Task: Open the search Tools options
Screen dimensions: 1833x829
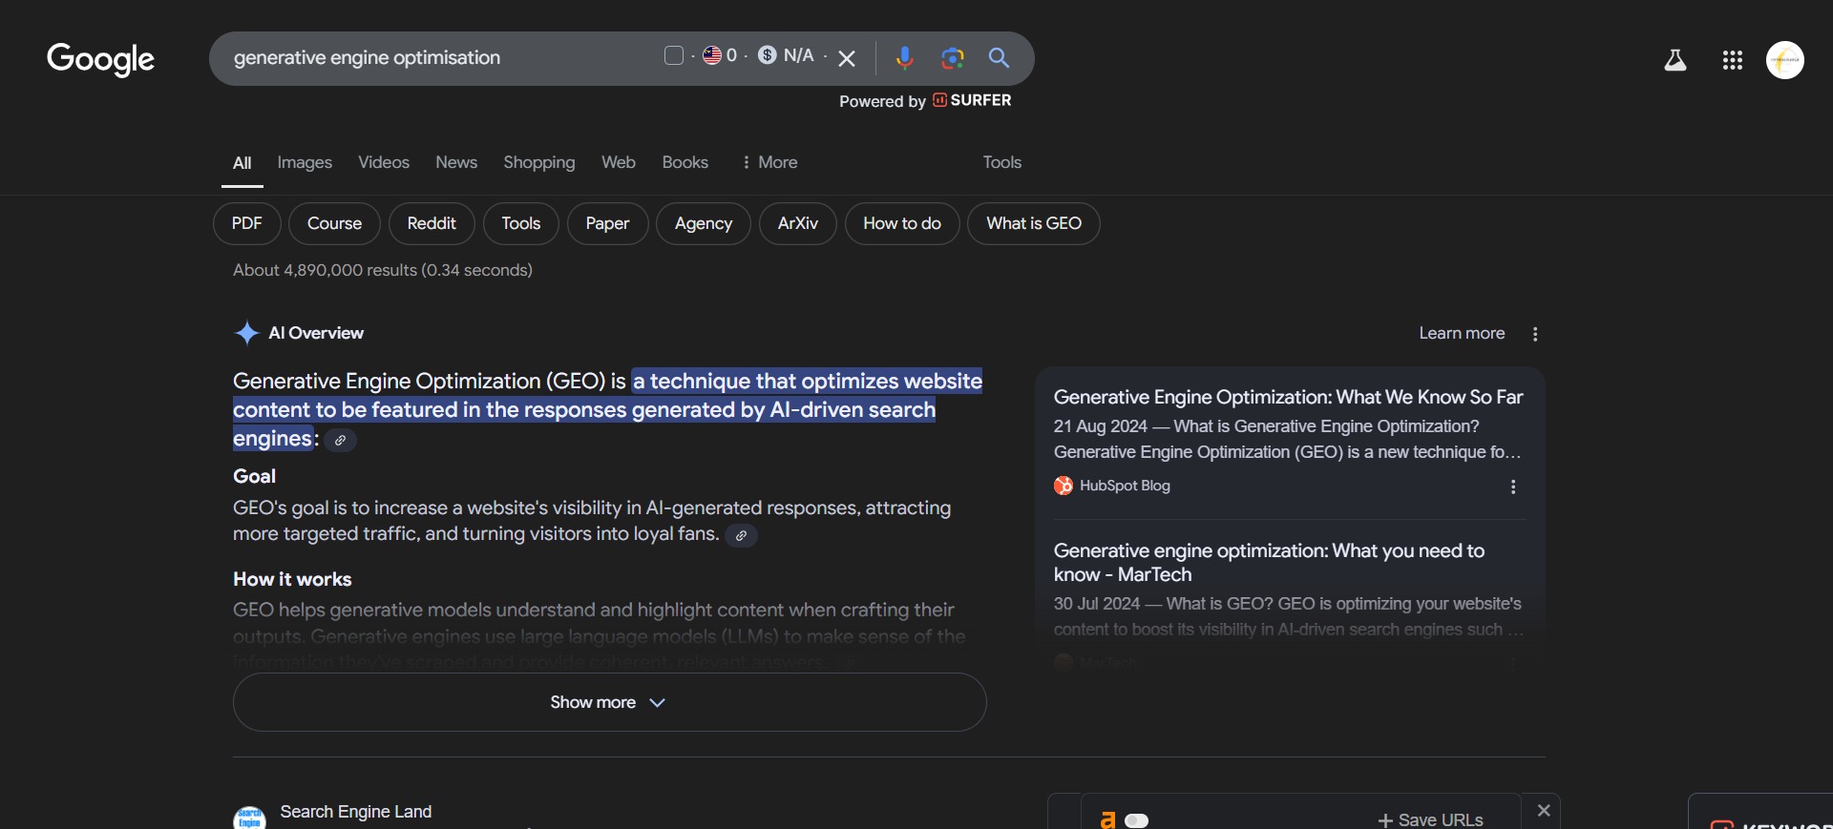Action: 1002,162
